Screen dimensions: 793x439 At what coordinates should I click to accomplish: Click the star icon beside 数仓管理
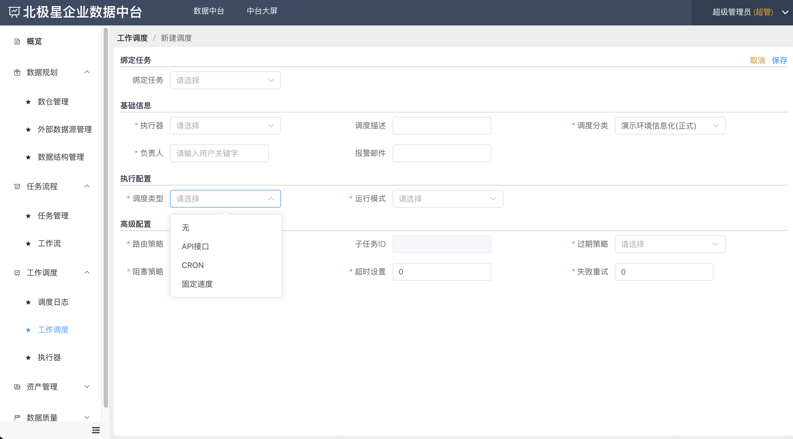point(28,102)
